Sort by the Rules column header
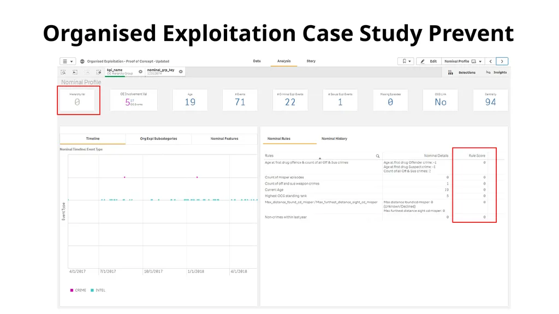 (x=269, y=156)
